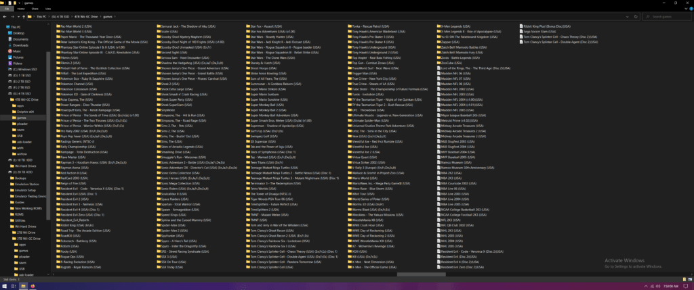694x290 pixels.
Task: Go up one folder level arrow
Action: (24, 17)
